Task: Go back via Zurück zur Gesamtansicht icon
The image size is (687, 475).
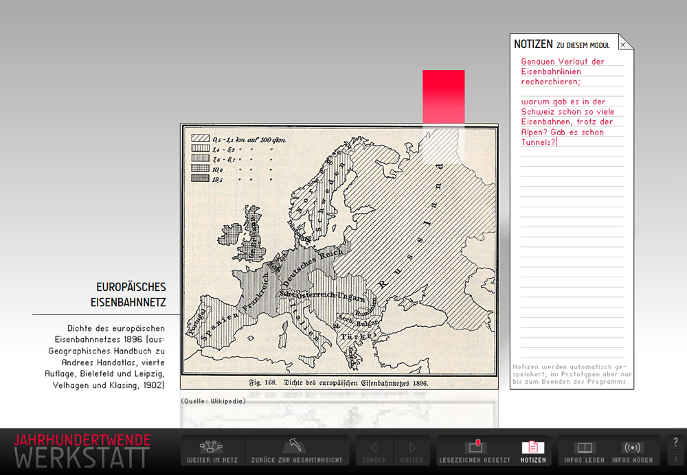Action: tap(297, 451)
